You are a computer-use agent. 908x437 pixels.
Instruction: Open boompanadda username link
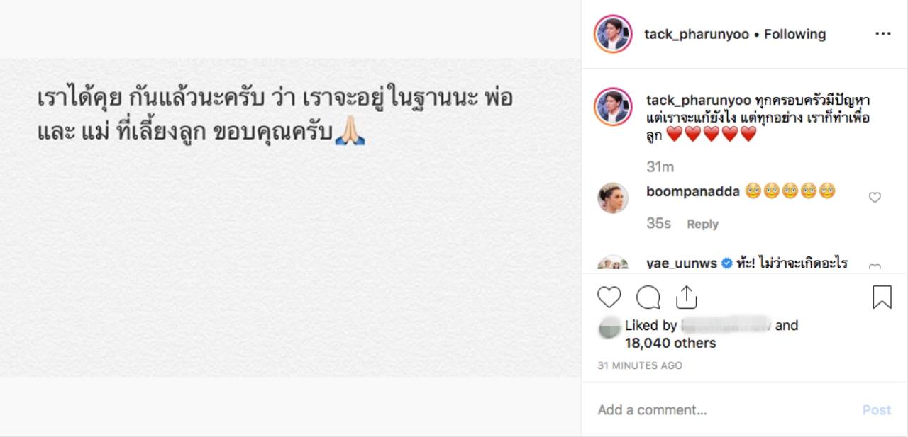(x=693, y=191)
